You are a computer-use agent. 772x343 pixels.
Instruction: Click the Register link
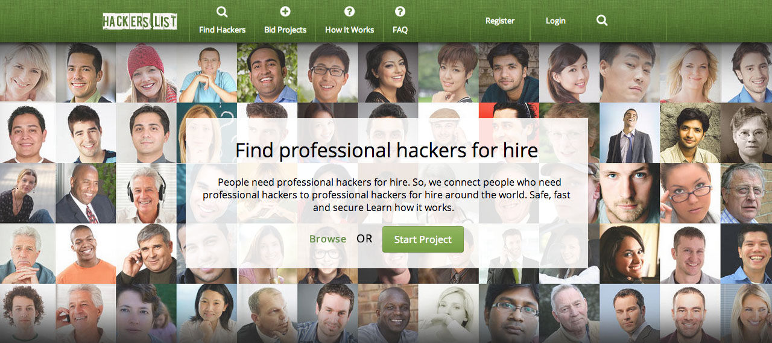(500, 20)
